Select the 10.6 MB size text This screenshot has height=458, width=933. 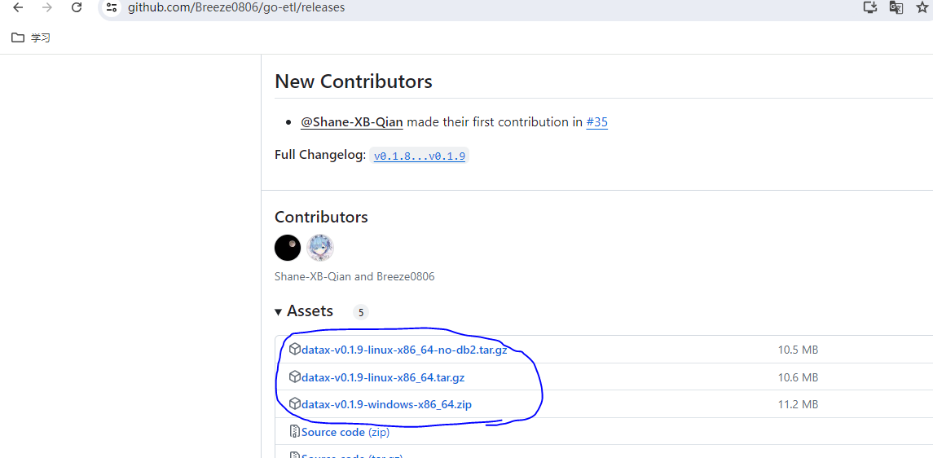798,377
